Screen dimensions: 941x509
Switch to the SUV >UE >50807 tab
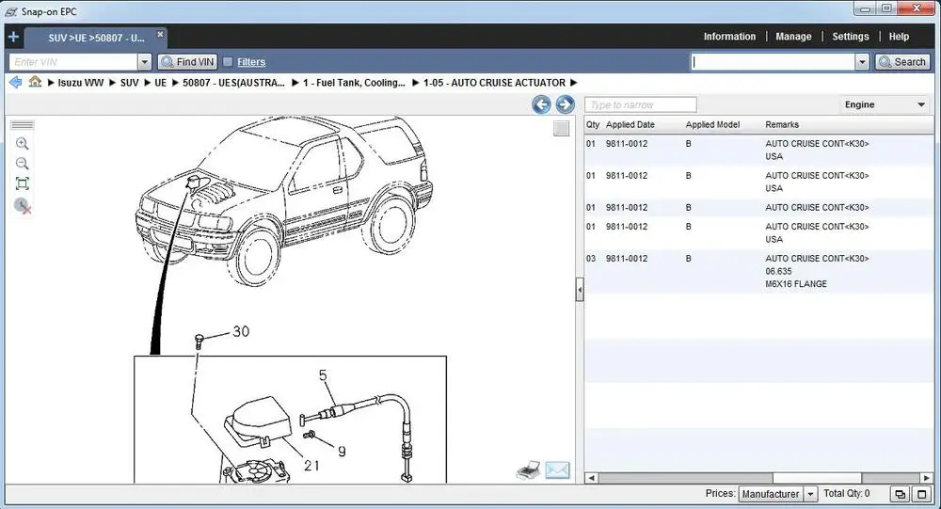click(96, 38)
